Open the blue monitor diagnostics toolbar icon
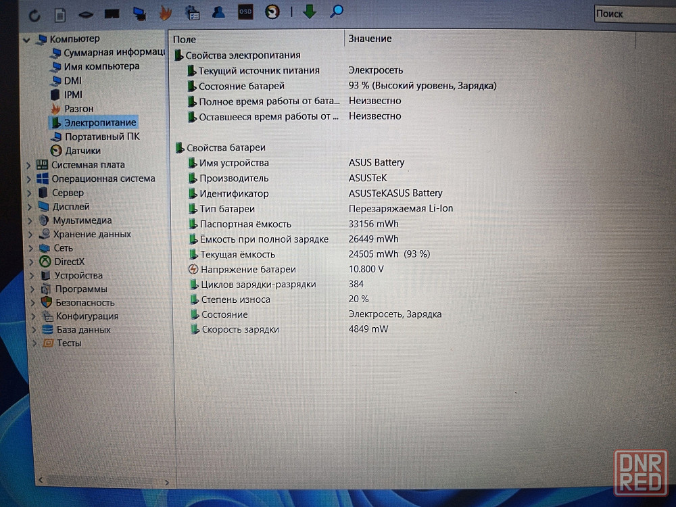 (x=139, y=13)
